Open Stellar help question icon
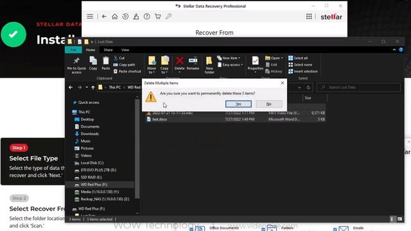Image resolution: width=411 pixels, height=231 pixels. coord(147,17)
